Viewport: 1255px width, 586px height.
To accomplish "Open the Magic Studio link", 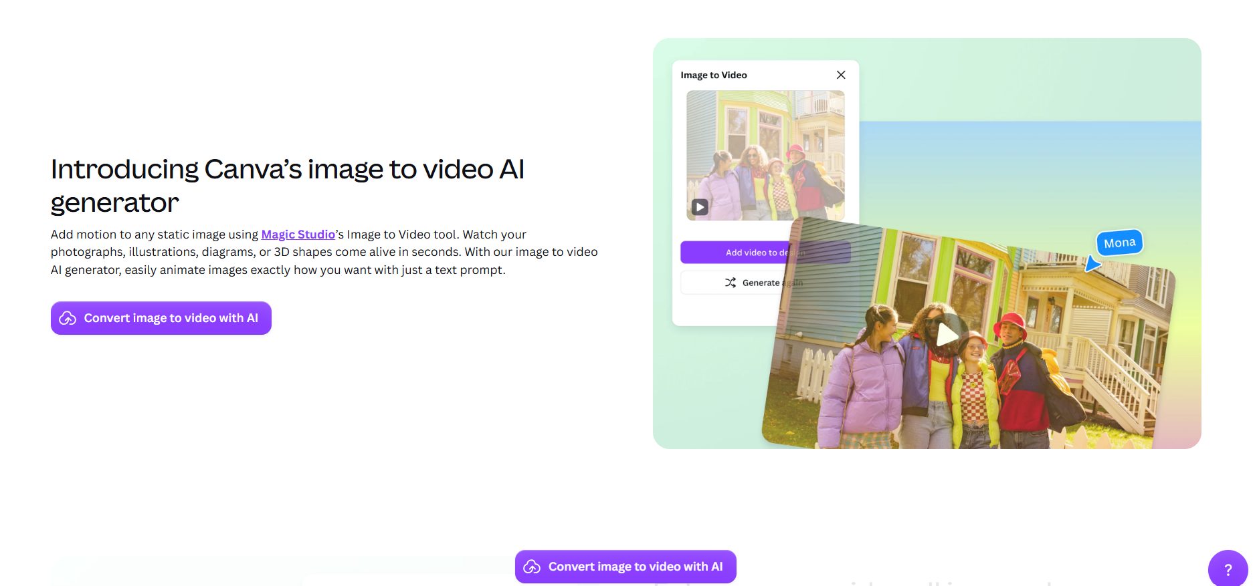I will click(x=298, y=235).
